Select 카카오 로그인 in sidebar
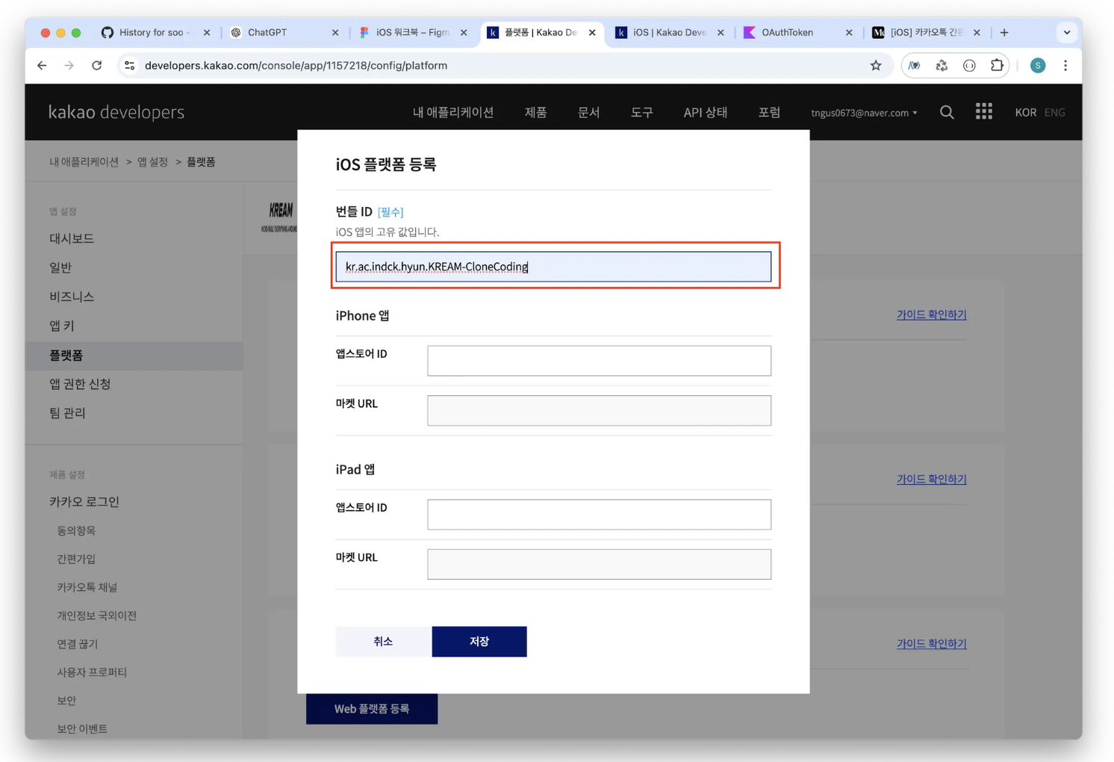Image resolution: width=1114 pixels, height=762 pixels. click(x=84, y=502)
